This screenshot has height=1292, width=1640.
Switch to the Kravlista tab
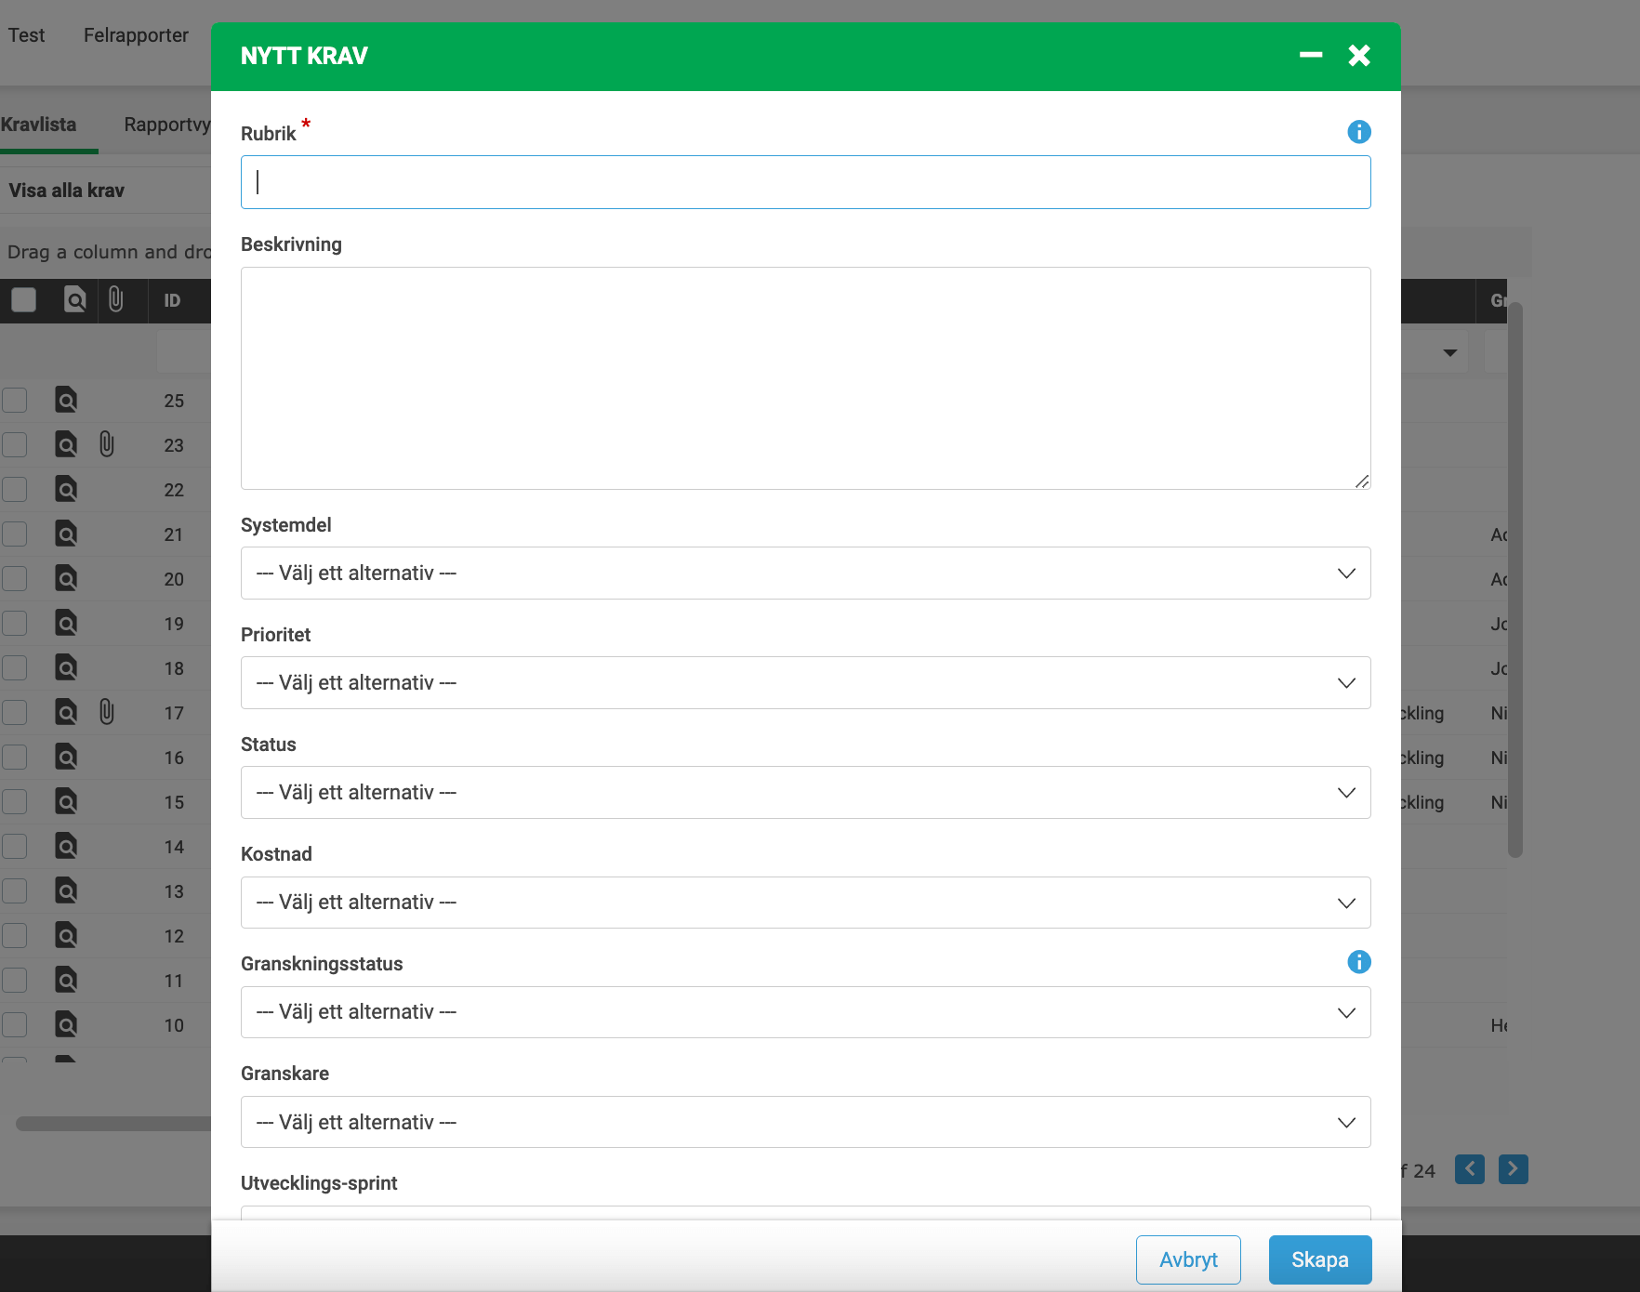39,125
